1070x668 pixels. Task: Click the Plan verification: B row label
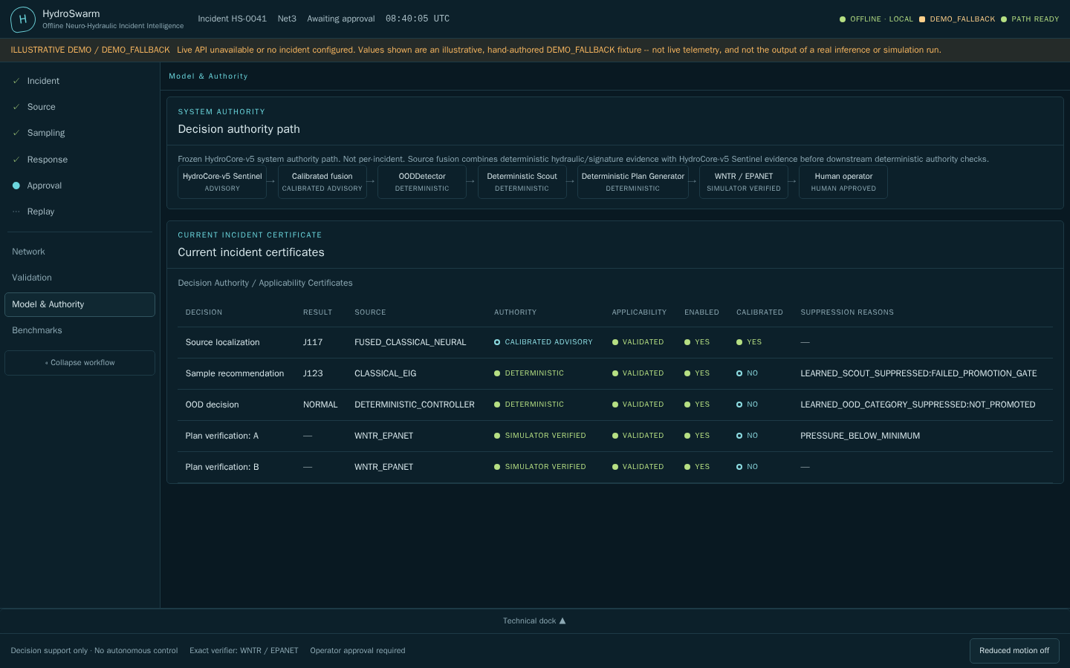click(x=222, y=467)
